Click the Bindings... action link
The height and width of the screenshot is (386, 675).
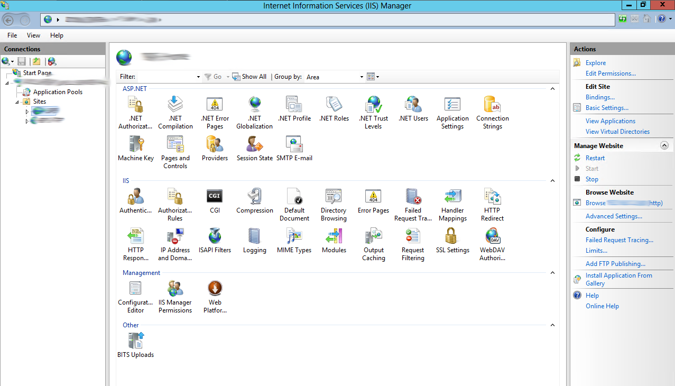[x=600, y=97]
